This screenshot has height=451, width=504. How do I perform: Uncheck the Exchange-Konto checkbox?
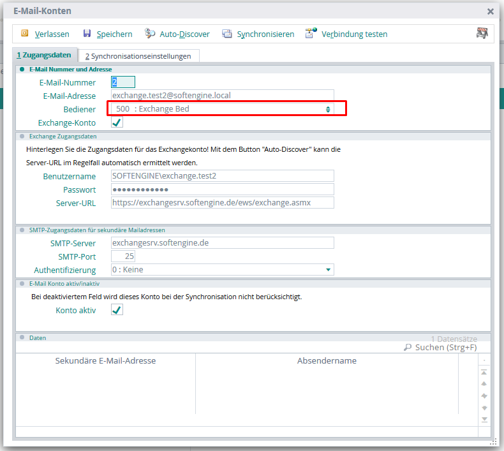click(x=117, y=122)
